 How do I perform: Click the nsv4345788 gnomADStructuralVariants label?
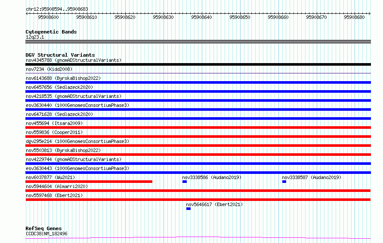[74, 60]
